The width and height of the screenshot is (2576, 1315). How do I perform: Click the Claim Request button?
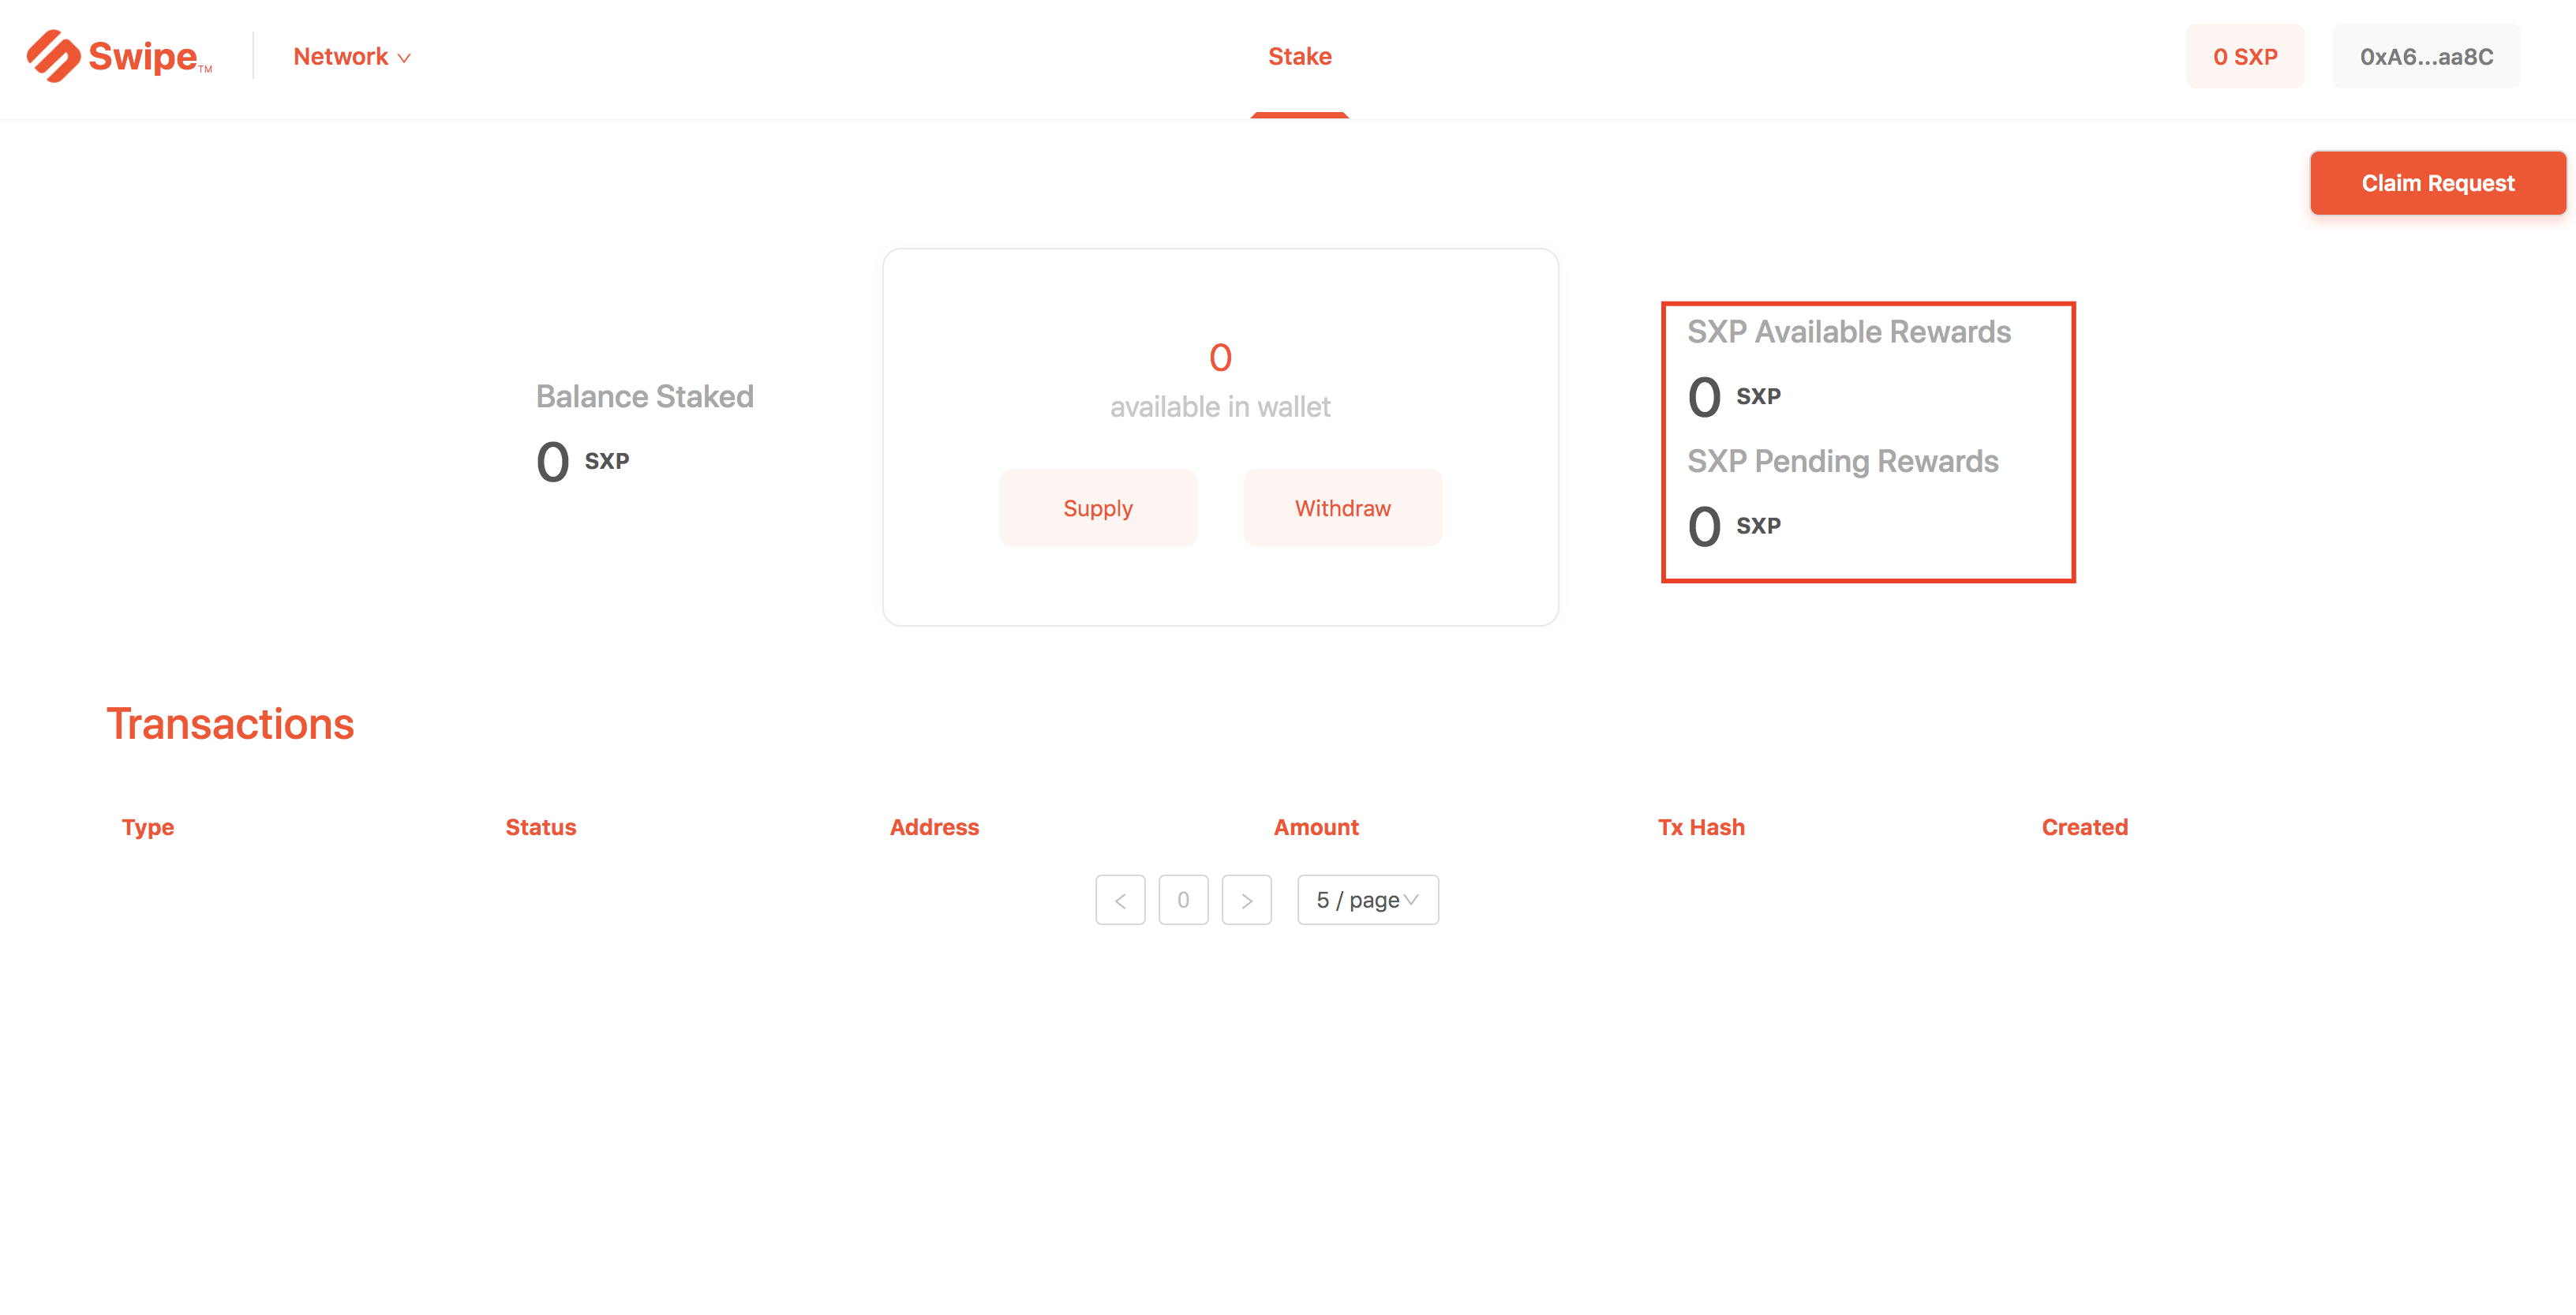pyautogui.click(x=2437, y=183)
